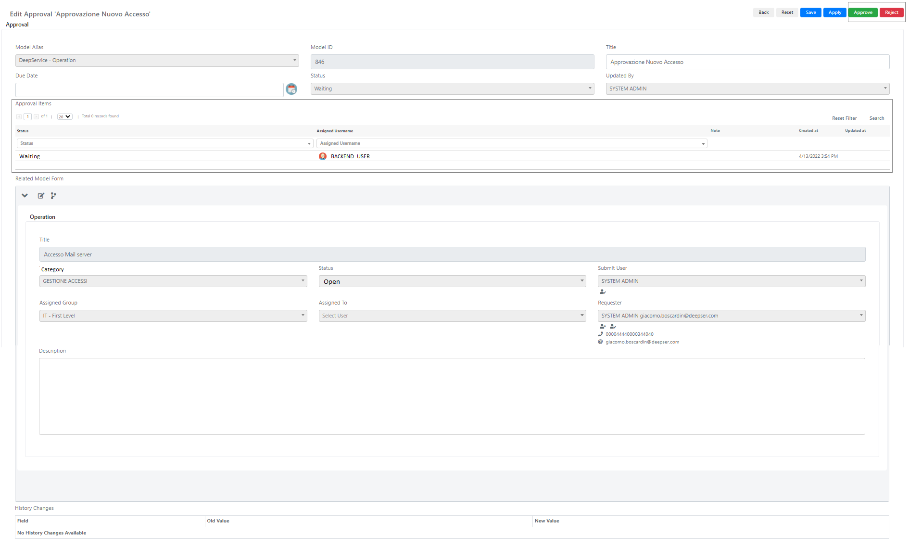
Task: Click the branch icon in Related Model Form
Action: 53,196
